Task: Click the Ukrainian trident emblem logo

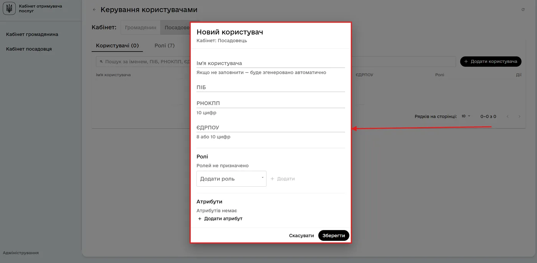Action: click(x=9, y=8)
